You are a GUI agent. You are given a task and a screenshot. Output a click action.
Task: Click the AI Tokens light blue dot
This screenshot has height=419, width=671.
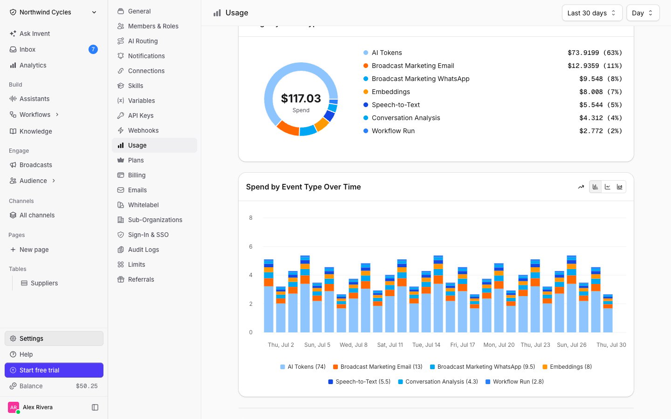(x=366, y=53)
